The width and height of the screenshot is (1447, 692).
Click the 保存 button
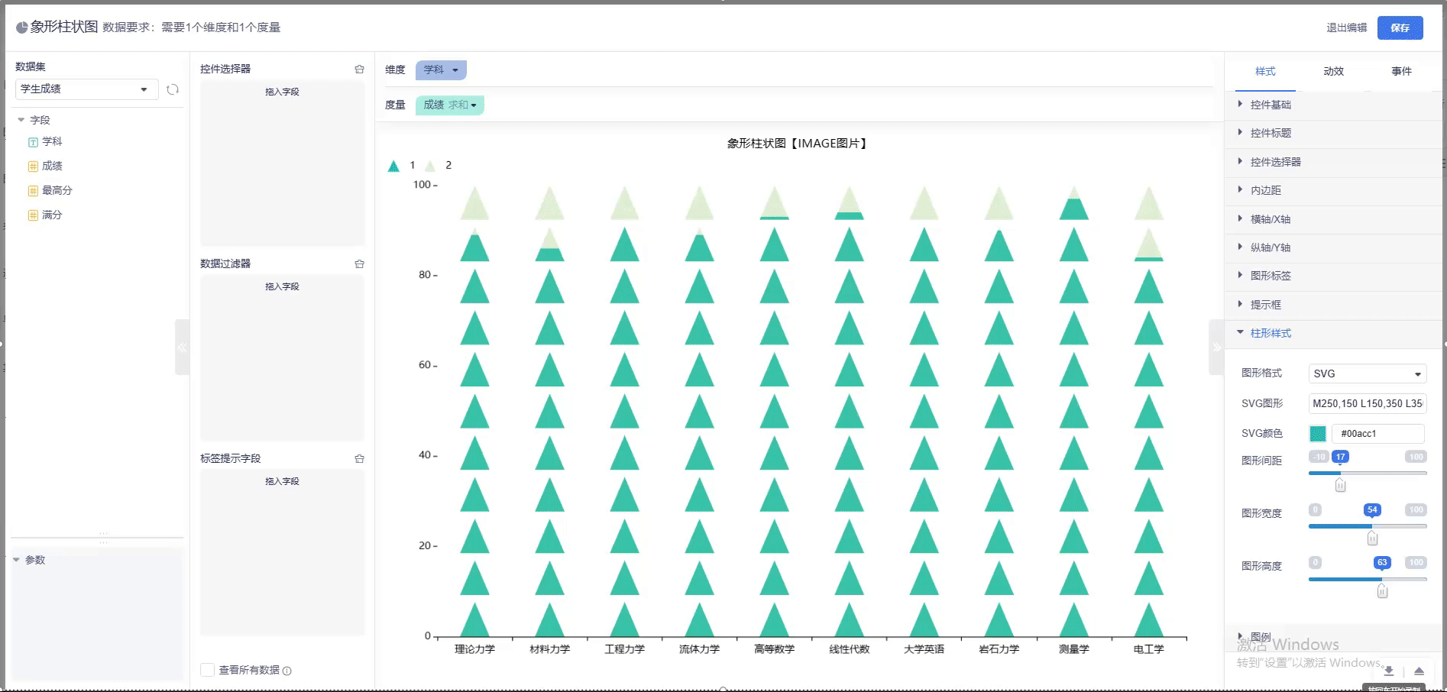tap(1400, 27)
